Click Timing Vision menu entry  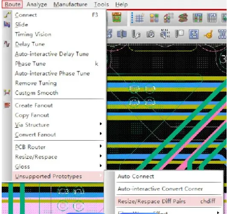(58, 35)
